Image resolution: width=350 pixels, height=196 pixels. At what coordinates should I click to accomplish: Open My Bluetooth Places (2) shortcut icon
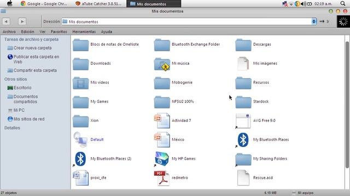pyautogui.click(x=80, y=159)
